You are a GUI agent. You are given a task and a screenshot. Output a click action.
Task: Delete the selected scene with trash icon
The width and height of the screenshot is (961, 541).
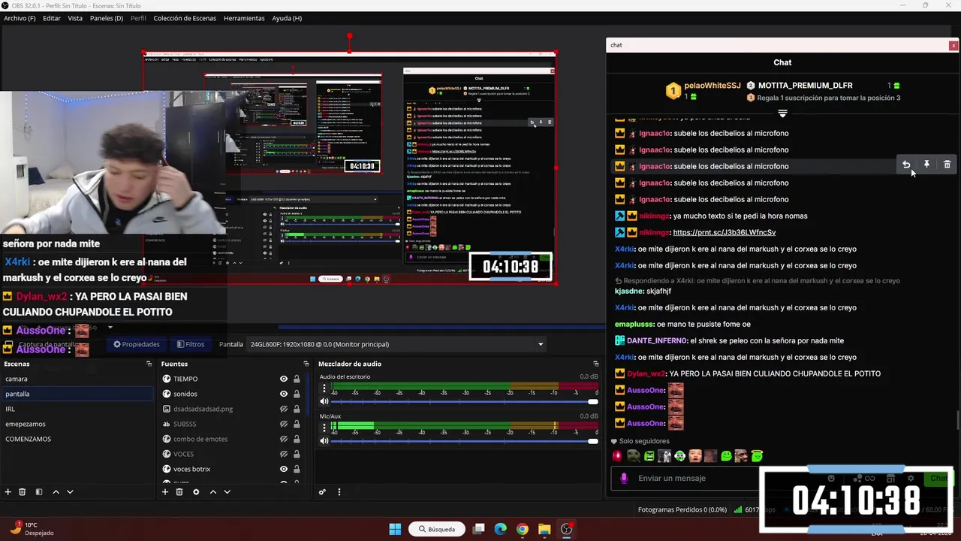coord(23,492)
